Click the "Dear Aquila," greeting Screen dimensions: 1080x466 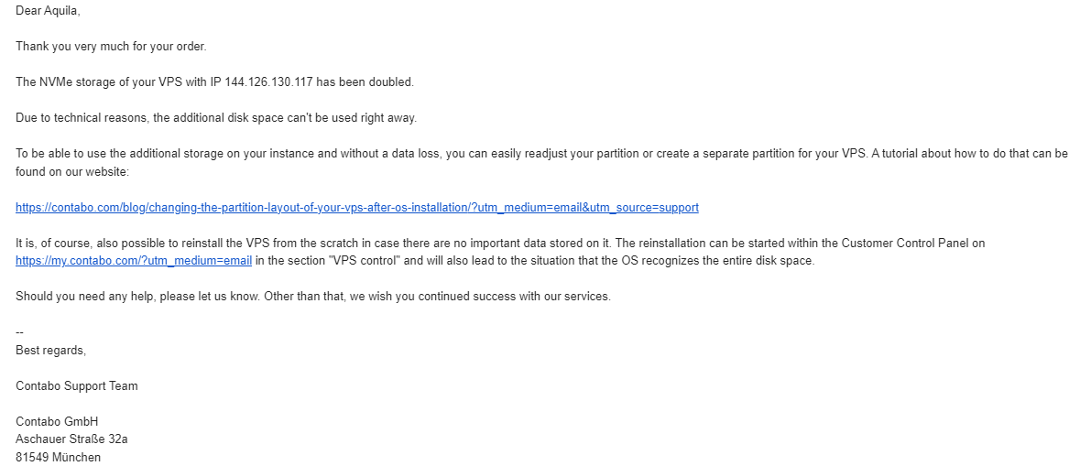(46, 9)
